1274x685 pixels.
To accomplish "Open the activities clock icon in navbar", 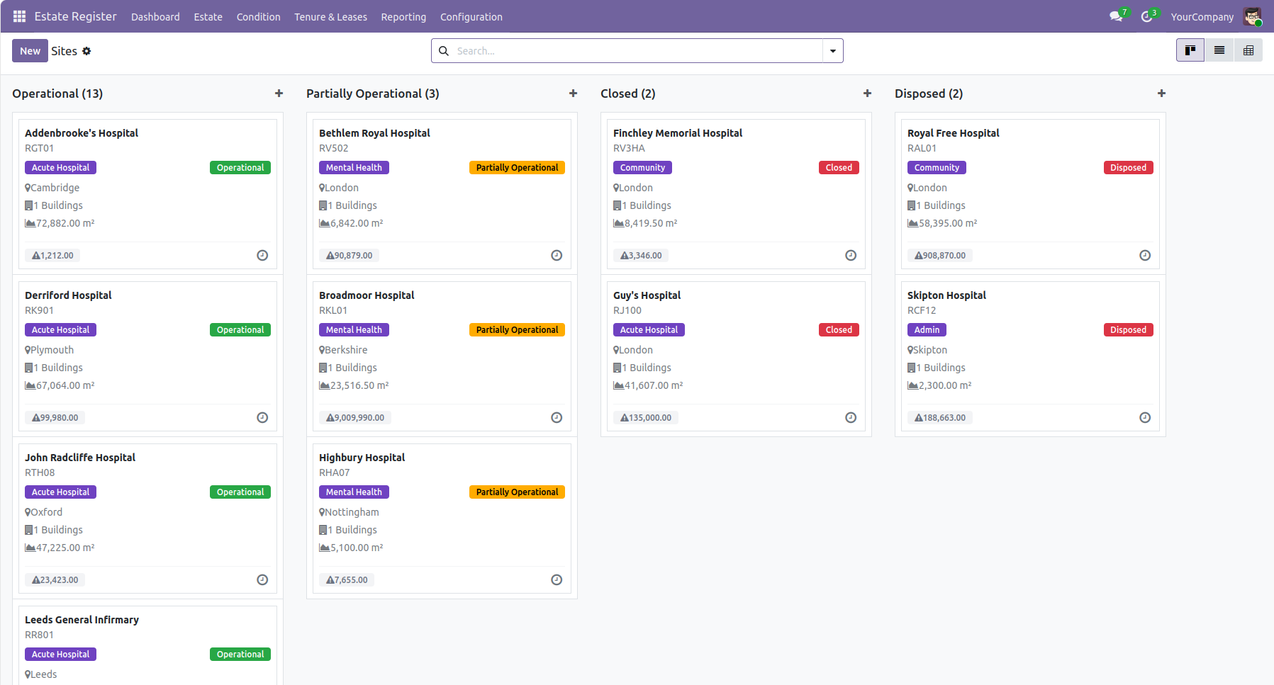I will (x=1146, y=16).
